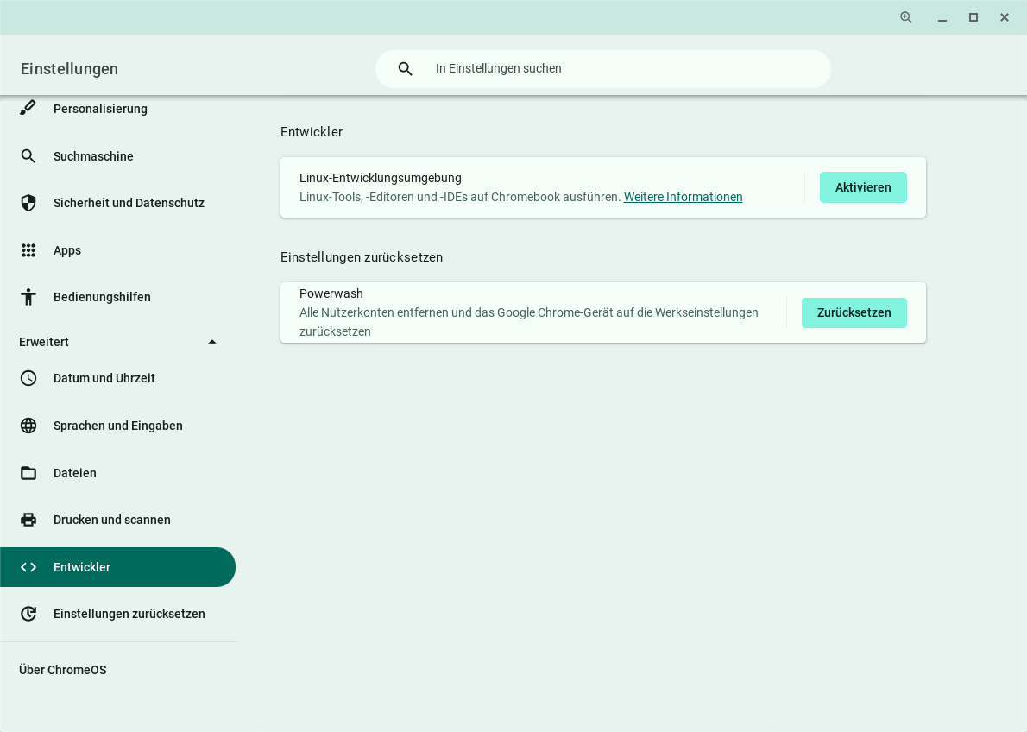Click the Suchmaschine magnifier icon in sidebar
This screenshot has width=1027, height=732.
pos(28,156)
